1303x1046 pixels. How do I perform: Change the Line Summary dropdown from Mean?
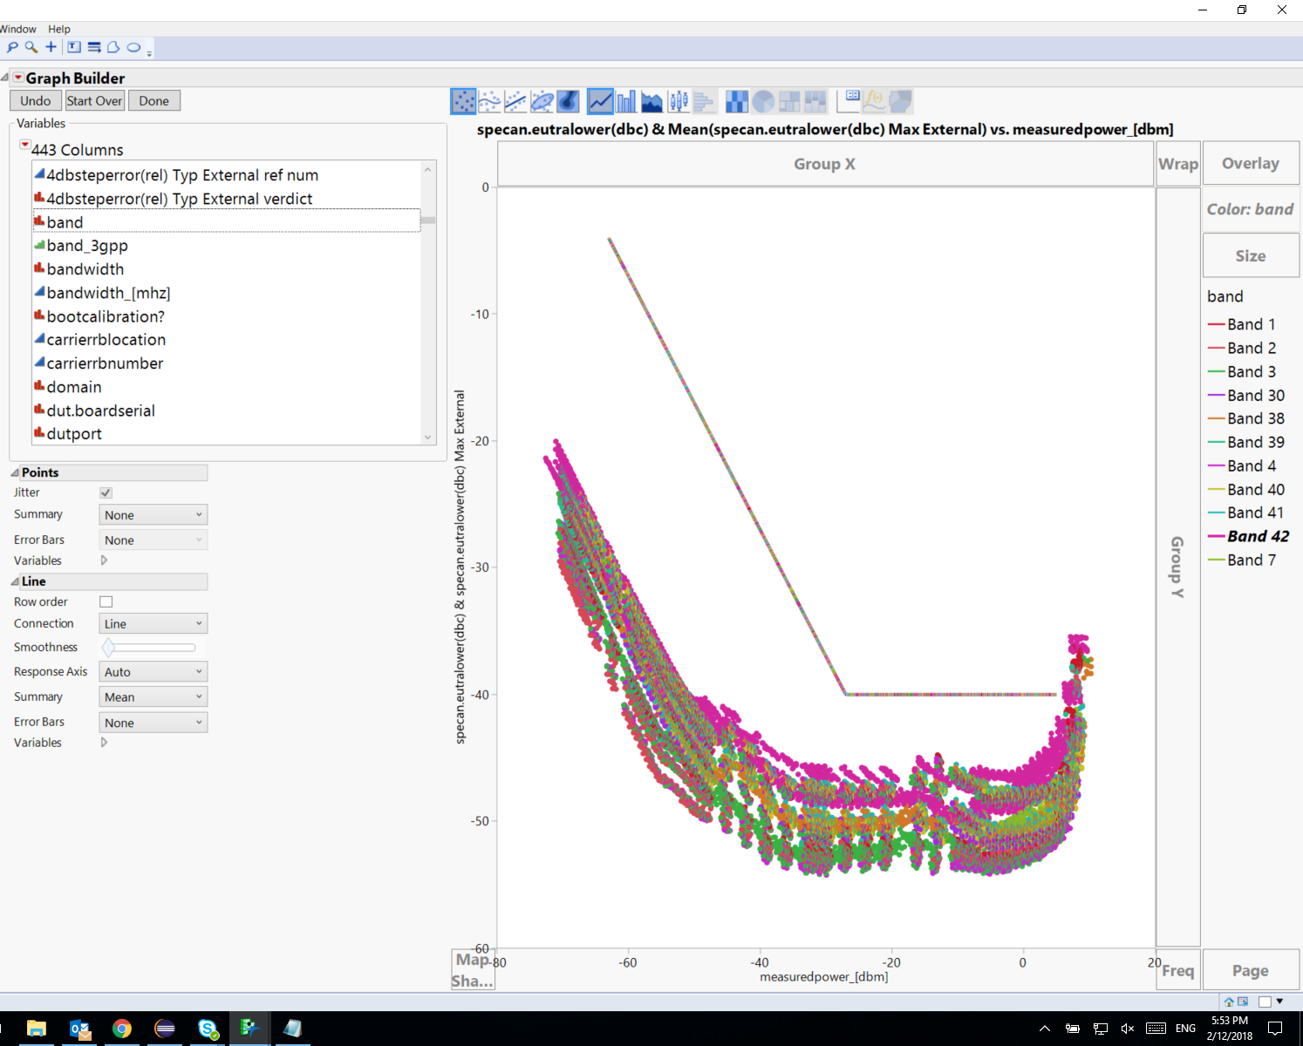(x=153, y=696)
